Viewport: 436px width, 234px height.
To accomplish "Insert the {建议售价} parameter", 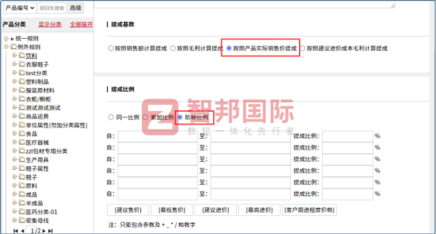I will pyautogui.click(x=128, y=210).
